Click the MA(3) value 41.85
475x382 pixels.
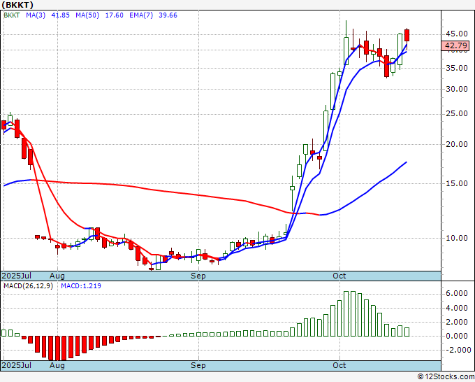(61, 15)
